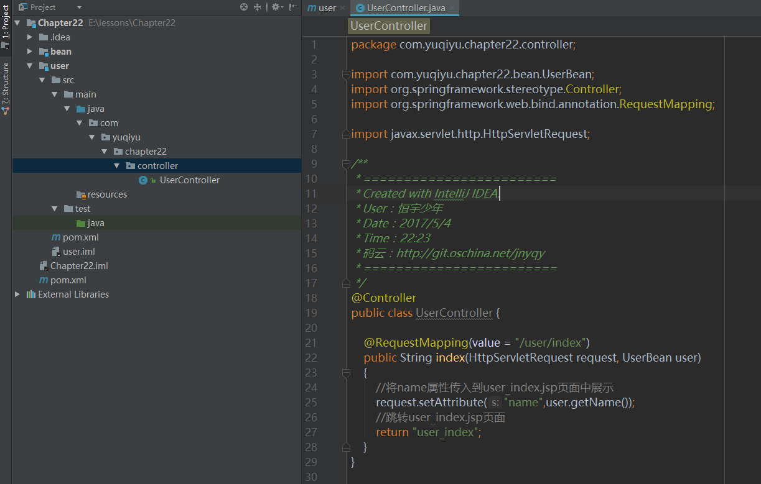Open the Project panel gear settings
The height and width of the screenshot is (484, 761).
277,7
